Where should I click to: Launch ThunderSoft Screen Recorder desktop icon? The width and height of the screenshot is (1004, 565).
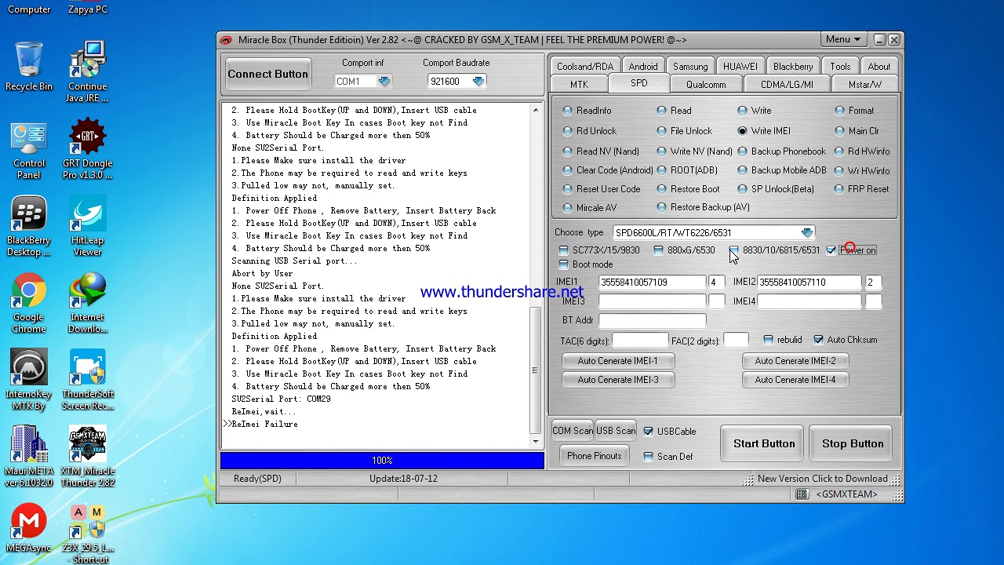tap(87, 381)
